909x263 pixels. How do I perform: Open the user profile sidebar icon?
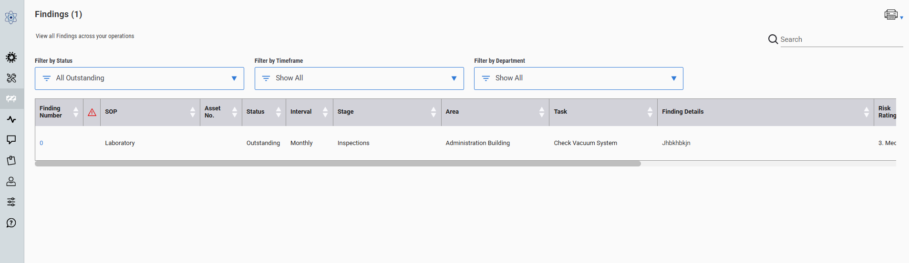click(11, 181)
